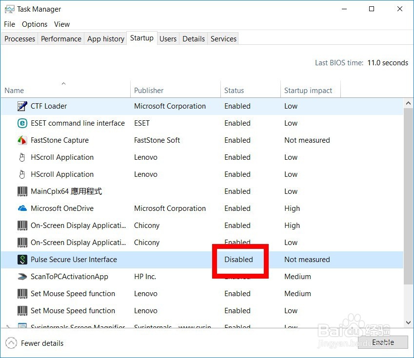Screen dimensions: 414x358
Task: Click the FastStone Soft publisher cell
Action: pos(157,140)
